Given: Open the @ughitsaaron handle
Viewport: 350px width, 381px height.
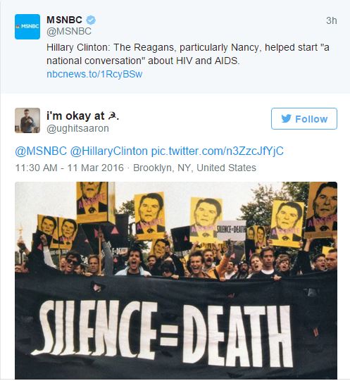Looking at the screenshot, I should (x=77, y=128).
